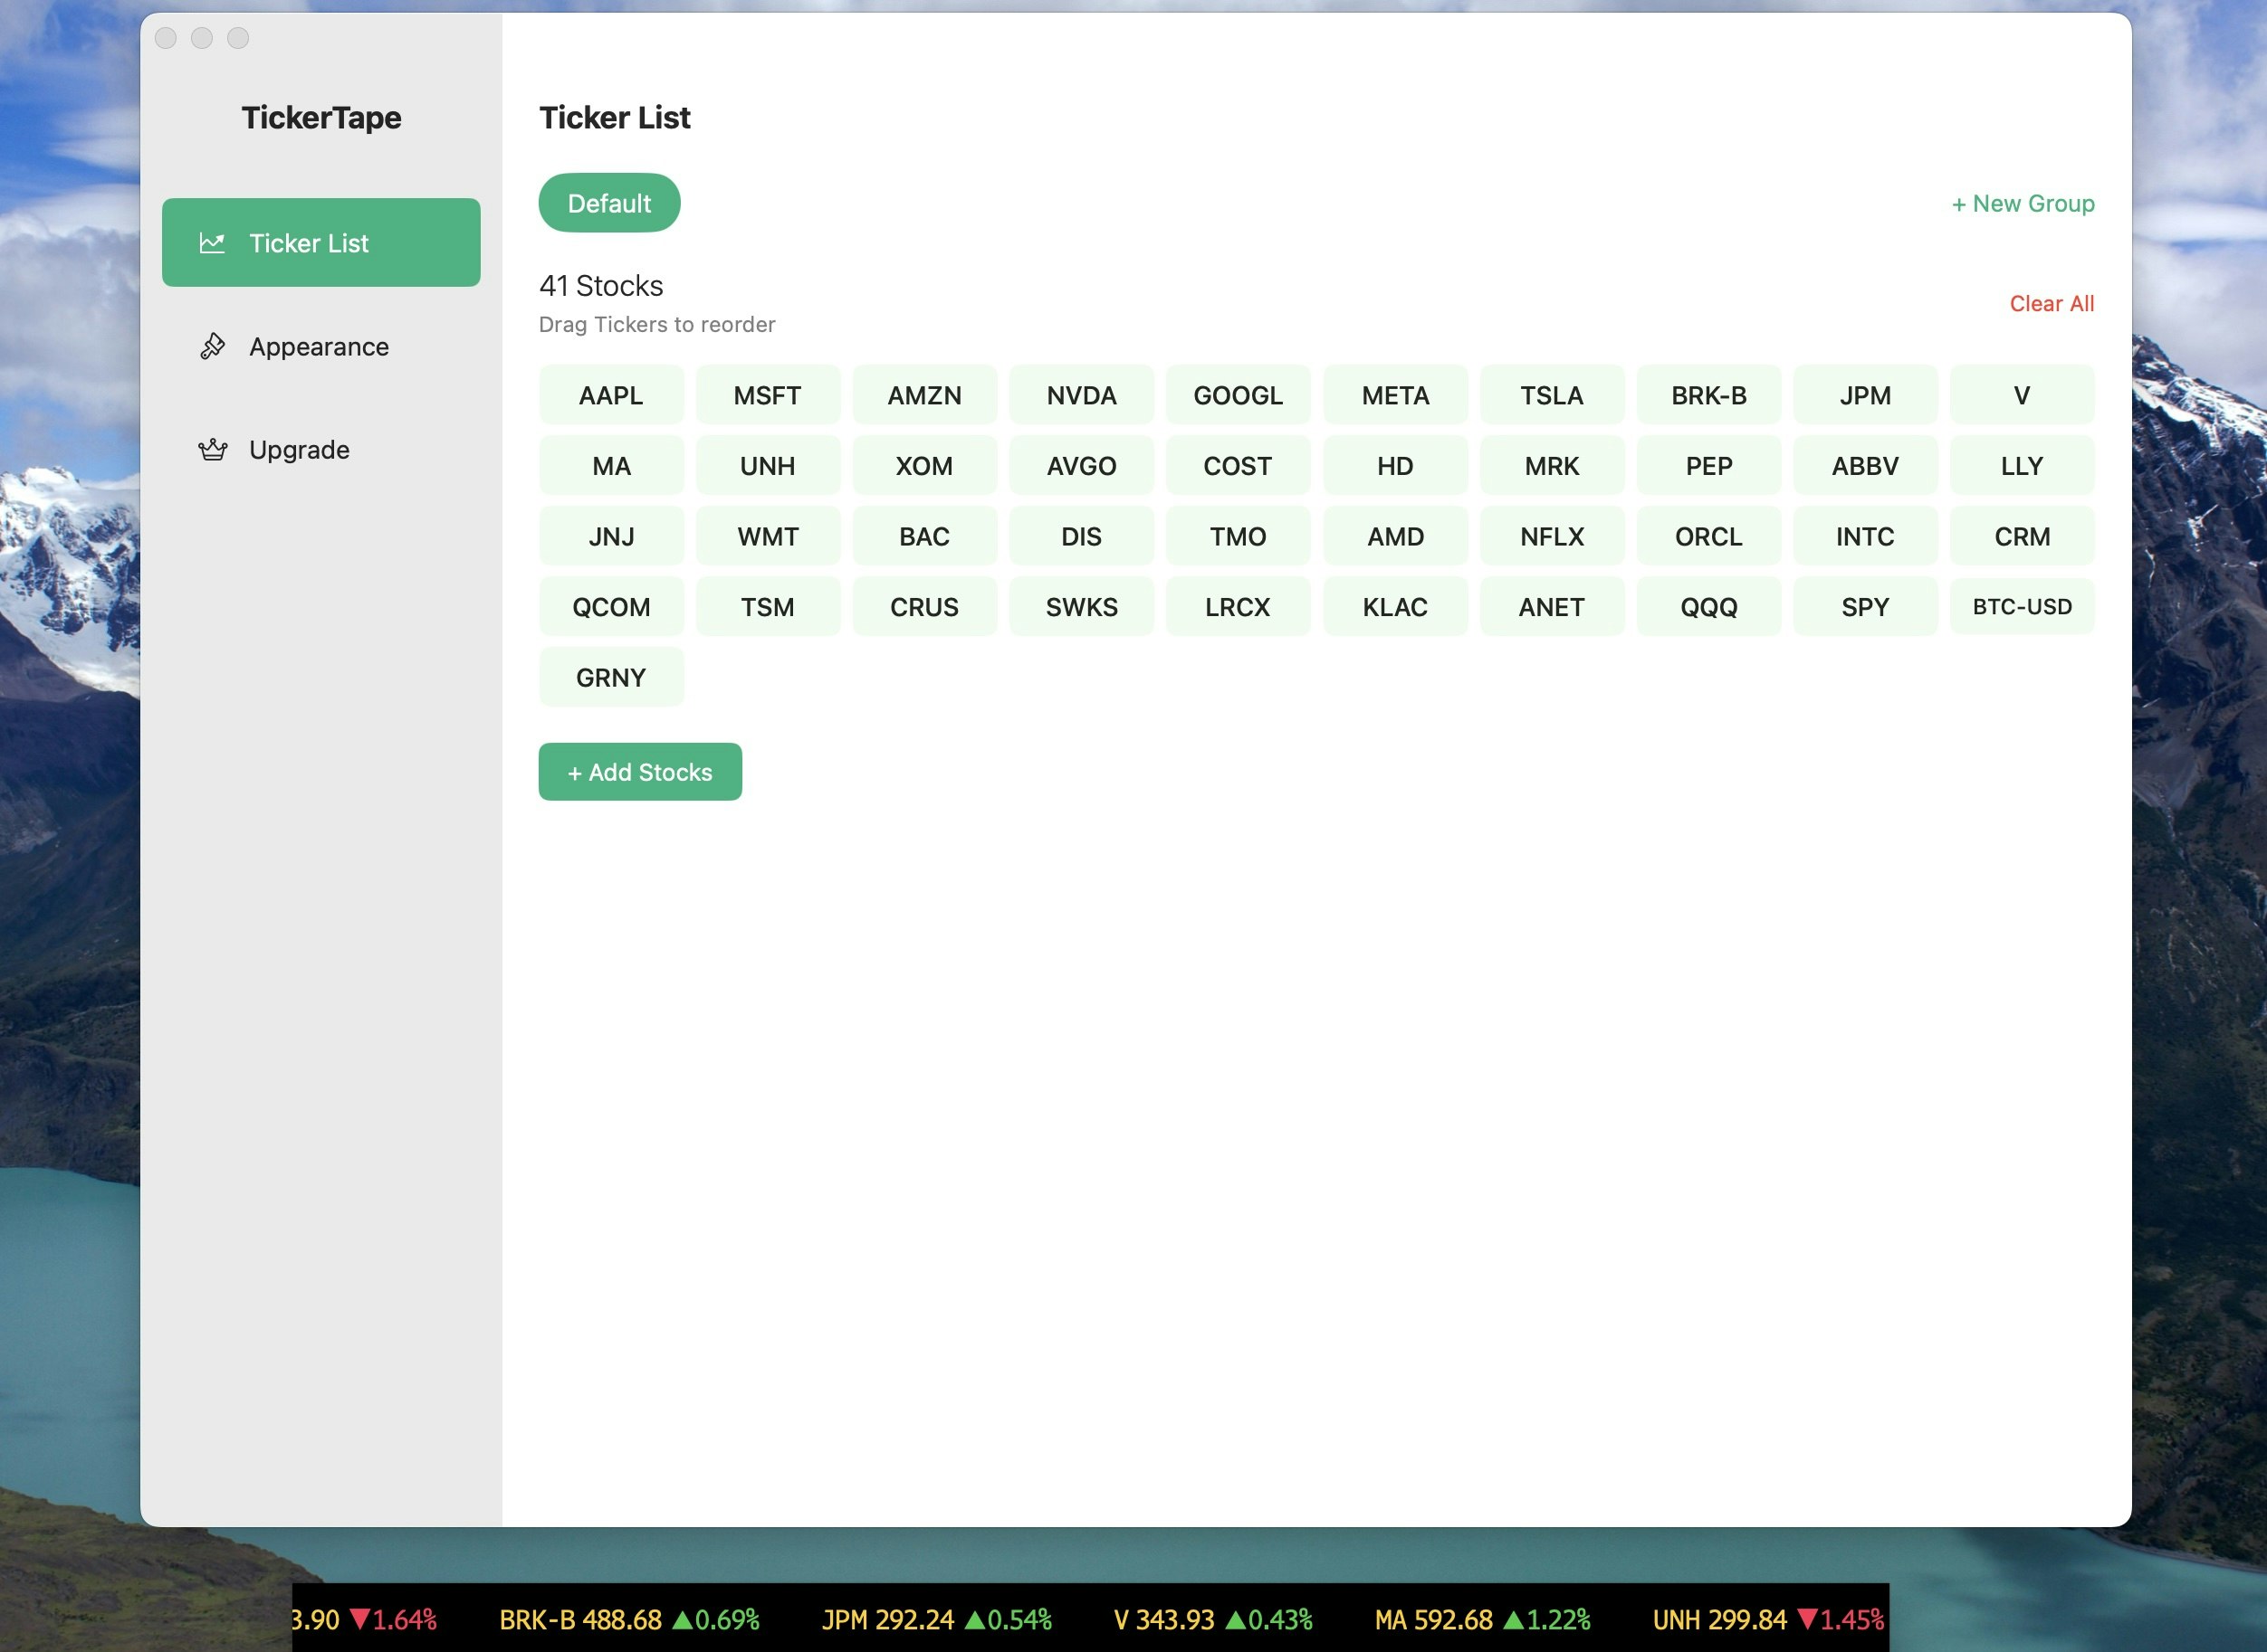Click the Upgrade crown icon
2267x1652 pixels.
coord(212,450)
